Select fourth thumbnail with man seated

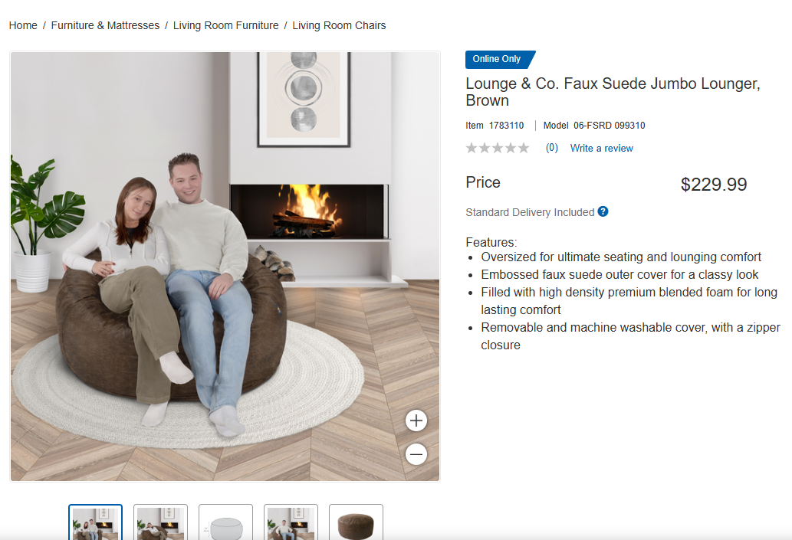click(x=291, y=522)
